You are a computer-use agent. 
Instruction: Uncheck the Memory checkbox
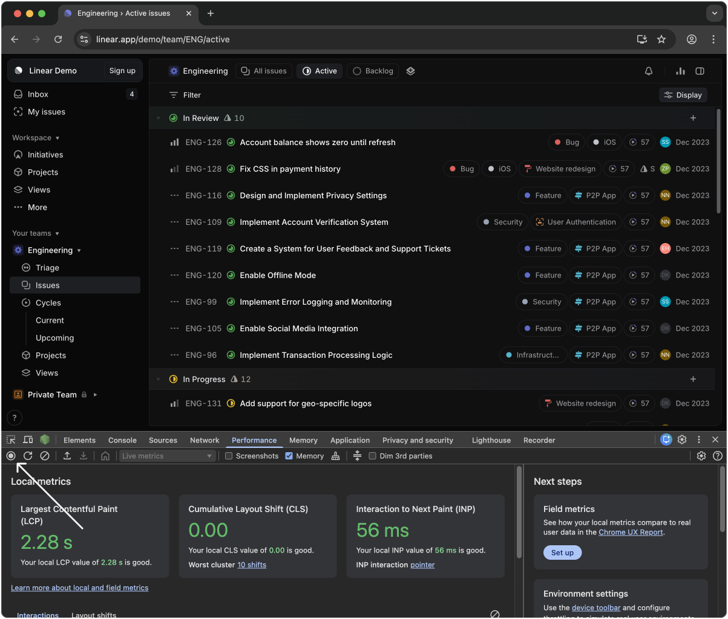[289, 456]
